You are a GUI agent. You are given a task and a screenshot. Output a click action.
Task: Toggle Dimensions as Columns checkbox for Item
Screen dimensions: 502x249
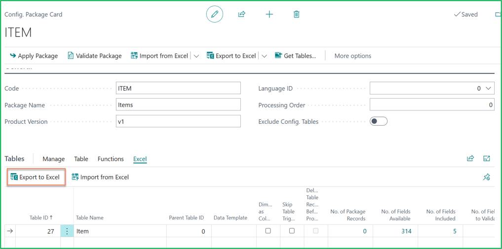coord(269,230)
